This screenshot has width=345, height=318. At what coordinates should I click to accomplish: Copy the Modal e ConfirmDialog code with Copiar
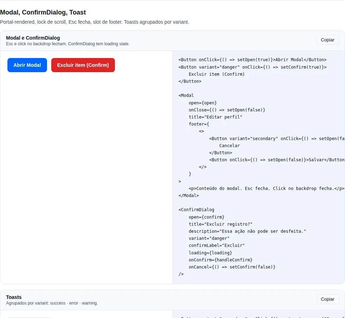[327, 40]
